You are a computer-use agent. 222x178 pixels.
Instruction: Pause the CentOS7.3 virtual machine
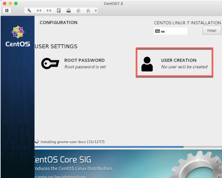tap(7, 10)
